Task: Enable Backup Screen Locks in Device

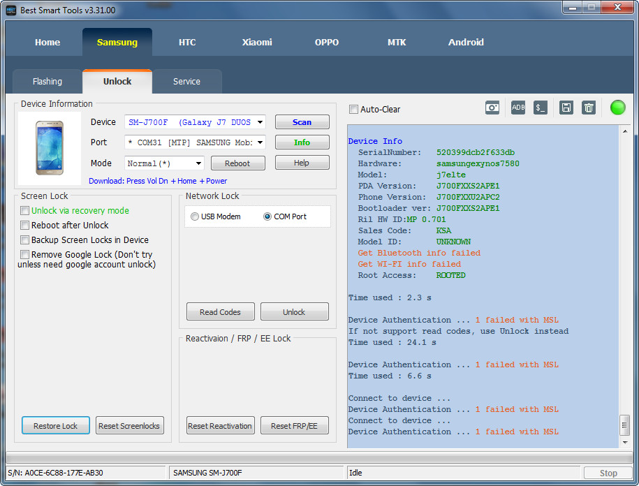Action: tap(25, 240)
